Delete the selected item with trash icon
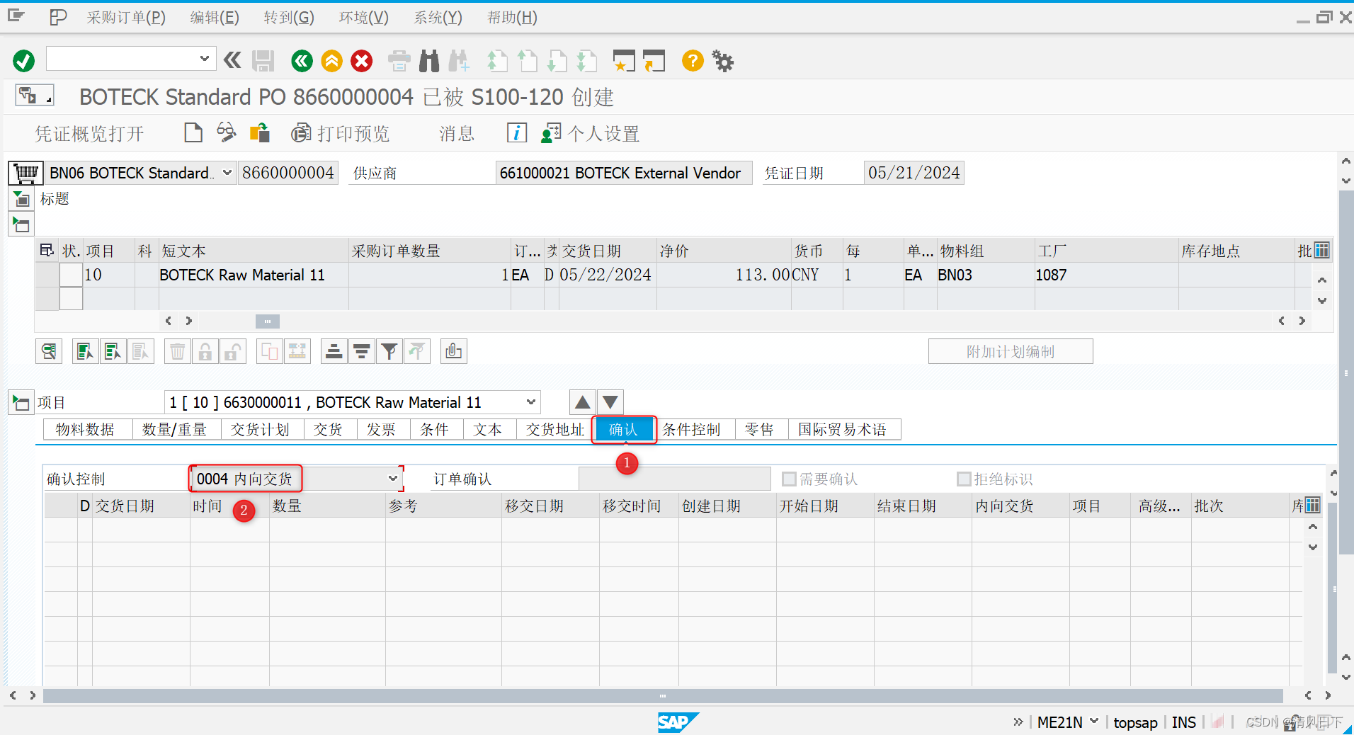 tap(177, 351)
